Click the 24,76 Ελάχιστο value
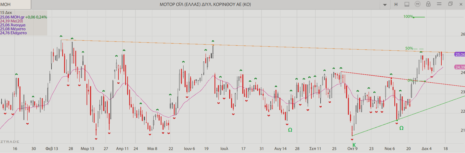 (13, 33)
